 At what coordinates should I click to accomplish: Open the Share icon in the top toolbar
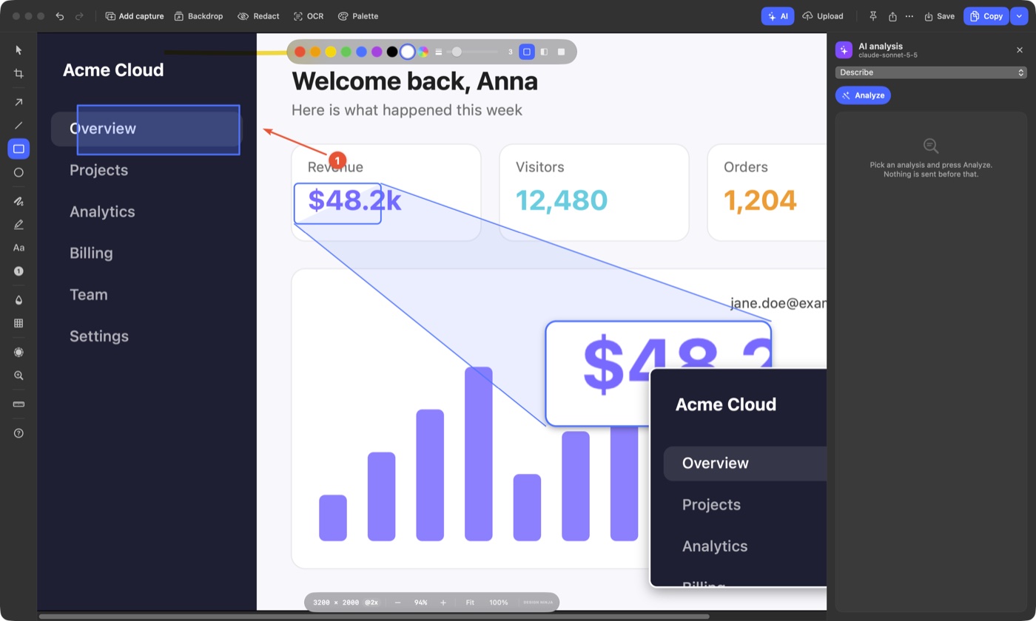tap(892, 16)
